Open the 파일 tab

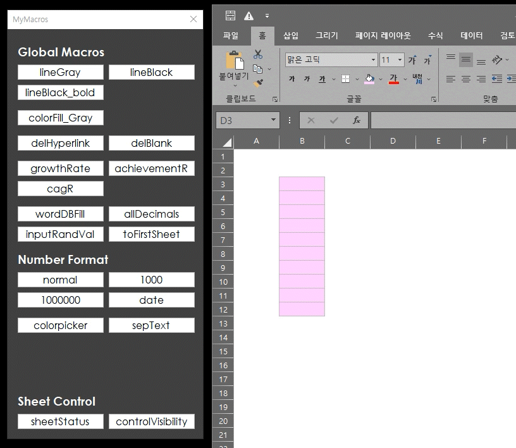click(231, 35)
